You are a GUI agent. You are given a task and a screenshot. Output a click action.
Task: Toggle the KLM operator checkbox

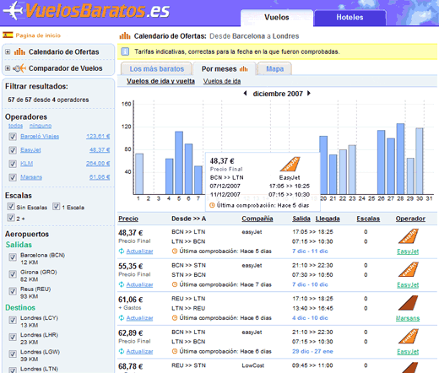[x=13, y=164]
